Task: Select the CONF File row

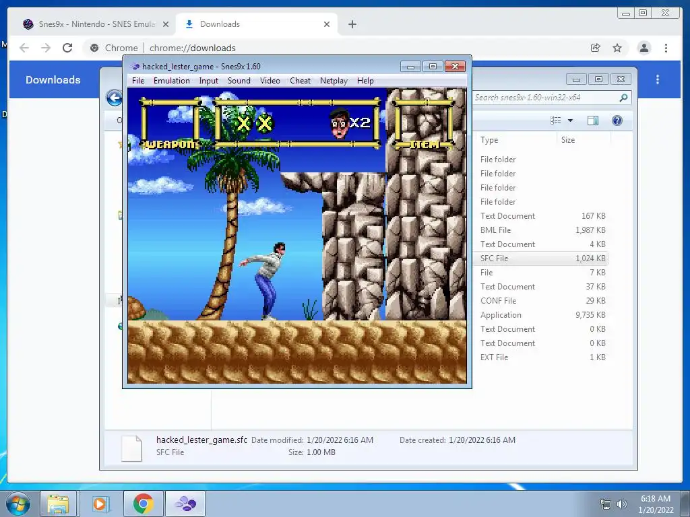Action: click(x=541, y=301)
